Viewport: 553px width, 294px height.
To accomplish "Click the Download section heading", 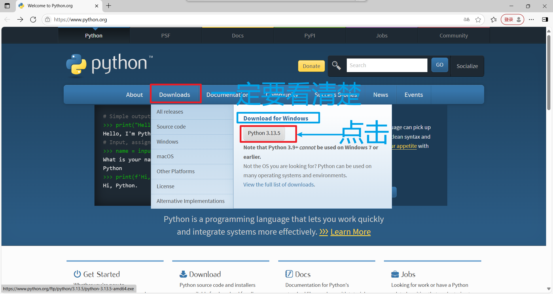I will (205, 274).
